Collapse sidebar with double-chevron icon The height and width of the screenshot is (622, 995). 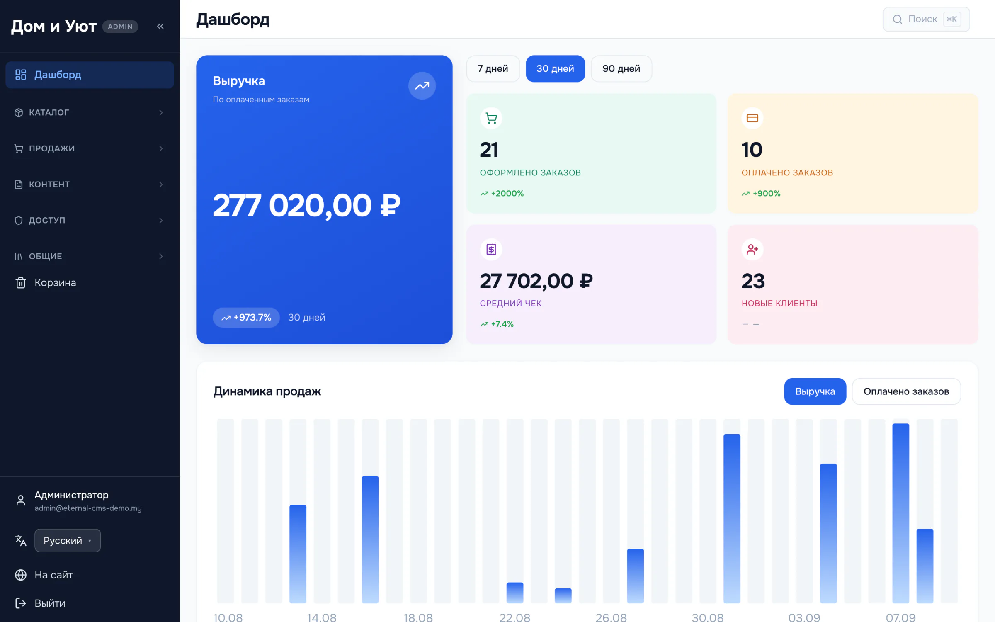(x=160, y=26)
